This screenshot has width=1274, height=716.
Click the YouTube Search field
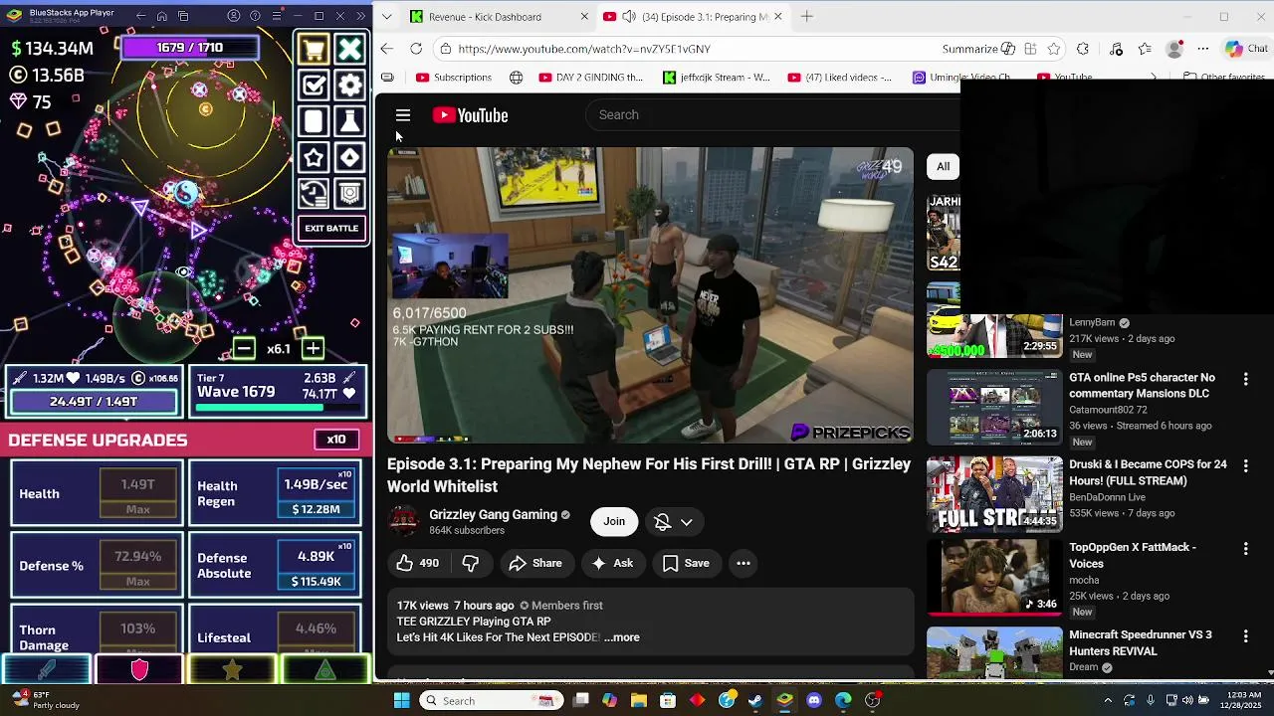coord(771,115)
